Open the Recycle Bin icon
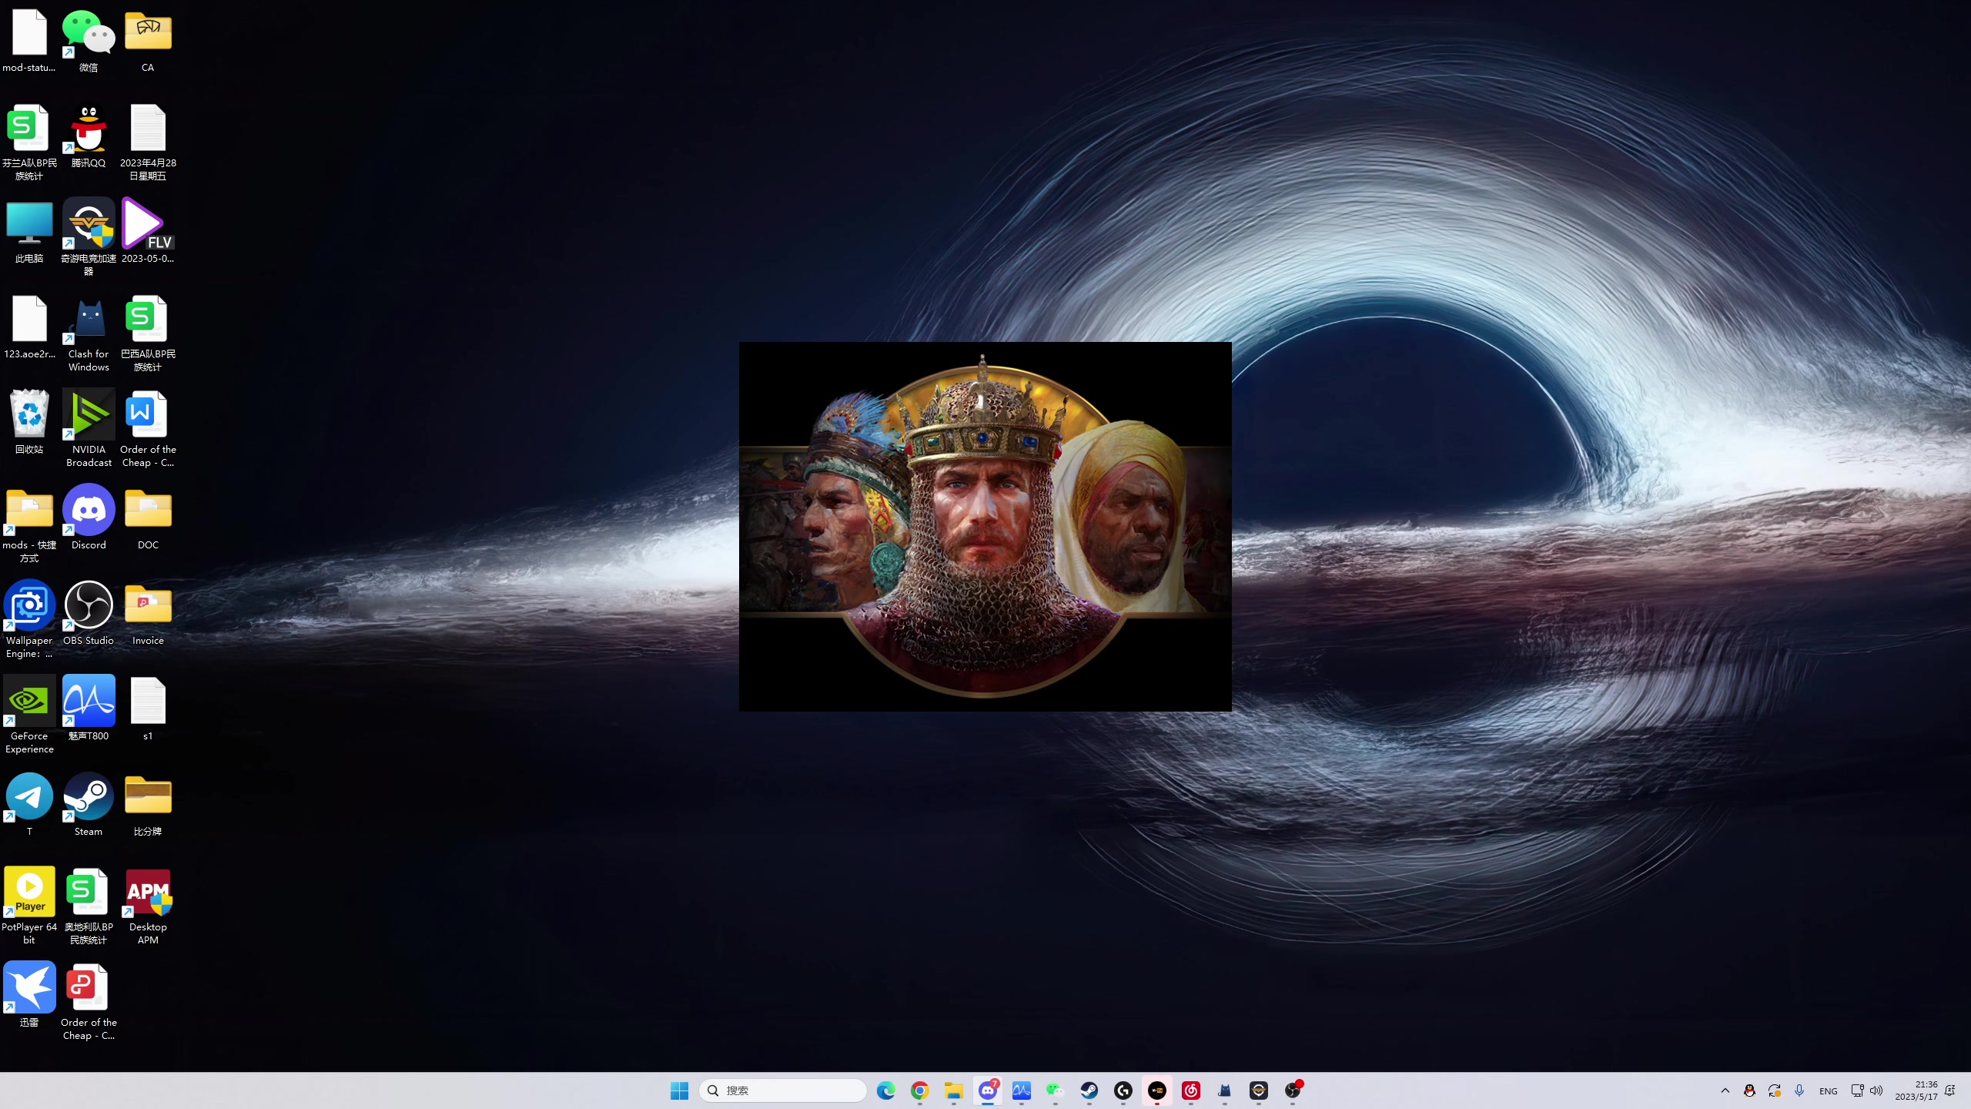The height and width of the screenshot is (1109, 1971). (x=29, y=415)
